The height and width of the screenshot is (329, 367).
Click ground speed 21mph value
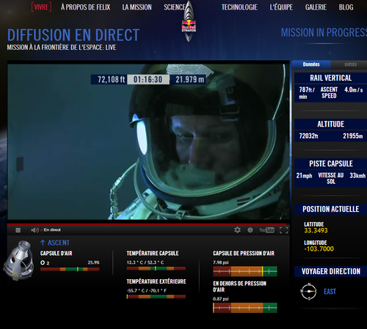pyautogui.click(x=304, y=176)
